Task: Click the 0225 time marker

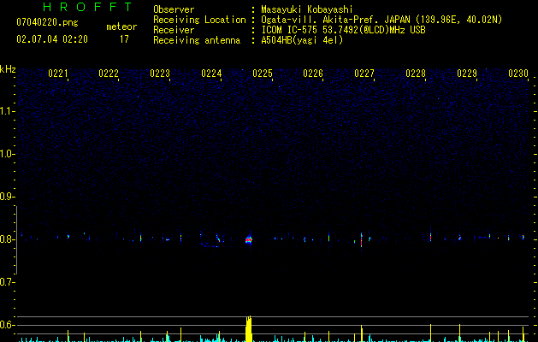Action: point(263,74)
